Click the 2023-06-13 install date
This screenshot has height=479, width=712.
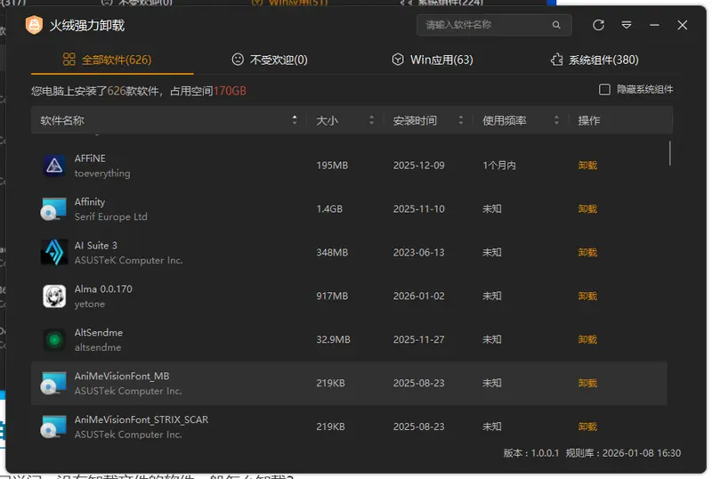click(x=418, y=252)
